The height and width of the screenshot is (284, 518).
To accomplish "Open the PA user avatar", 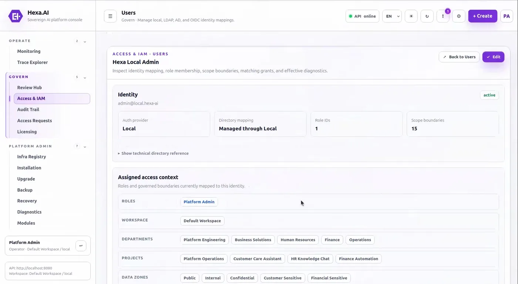I will click(507, 16).
